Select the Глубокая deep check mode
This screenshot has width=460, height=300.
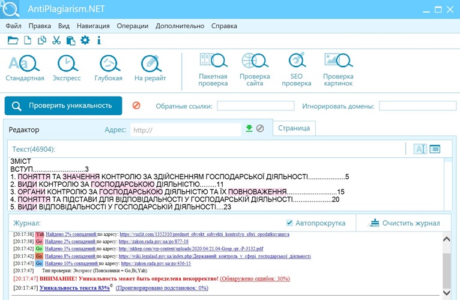[109, 68]
